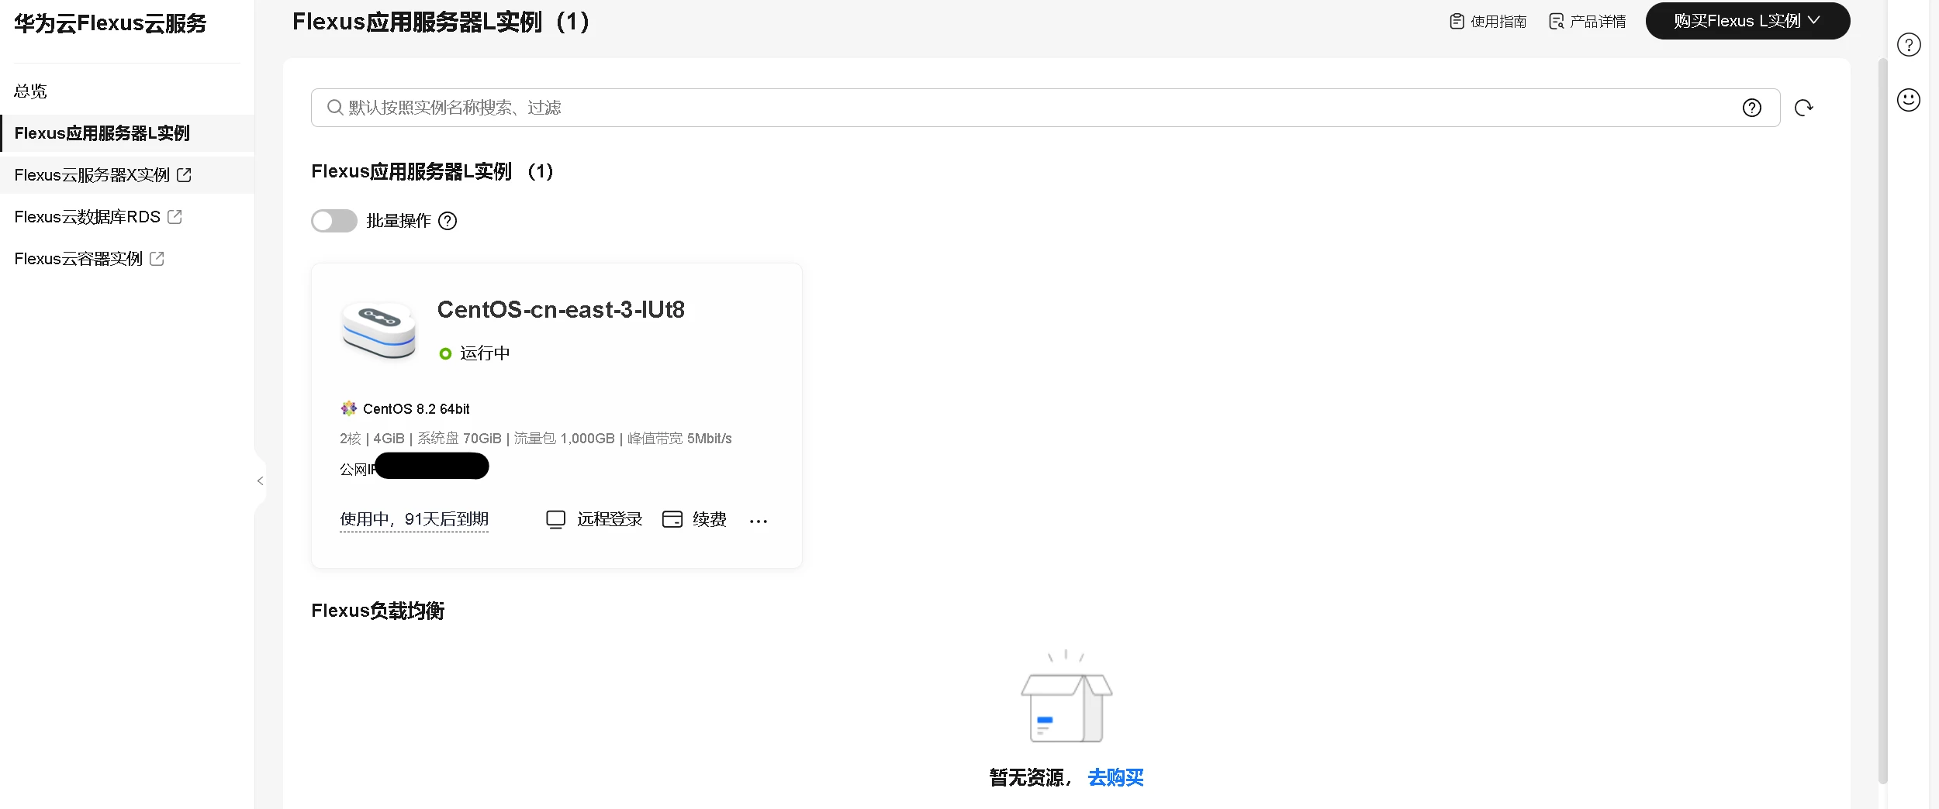Click 续费 to renew the instance

tap(694, 519)
